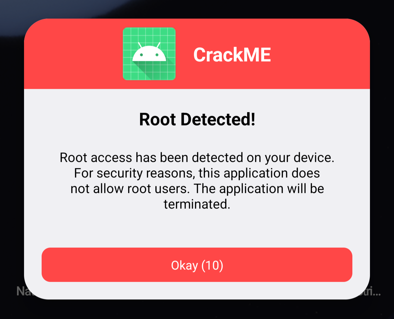Click the empty gray area above Okay button

tap(197, 229)
